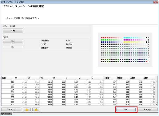Image resolution: width=159 pixels, height=116 pixels.
Task: Click the a value -19.98 in row 291
Action: (88, 82)
